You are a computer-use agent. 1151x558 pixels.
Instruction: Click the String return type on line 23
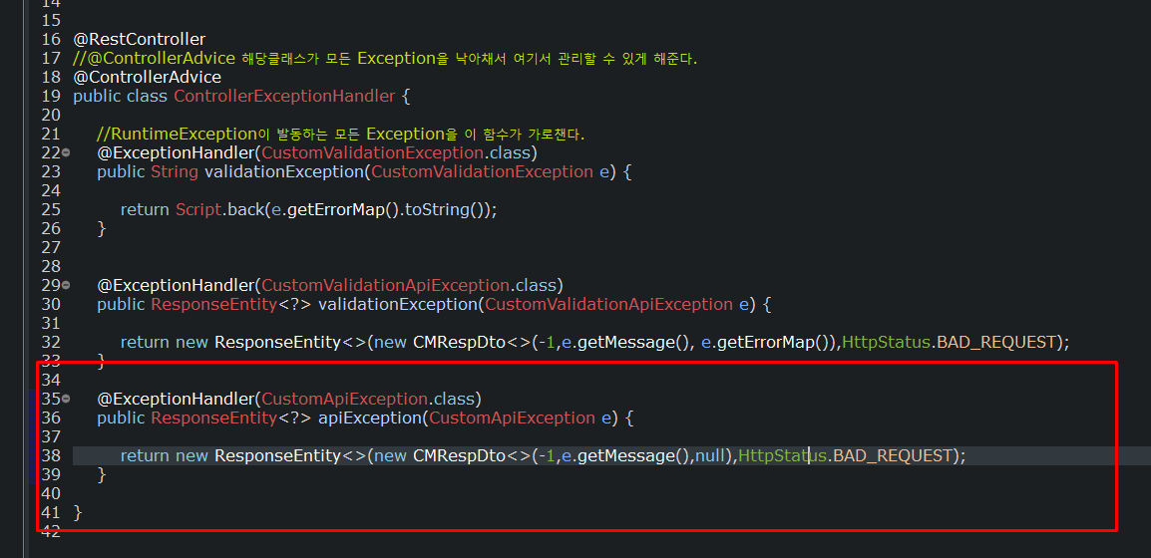point(175,172)
